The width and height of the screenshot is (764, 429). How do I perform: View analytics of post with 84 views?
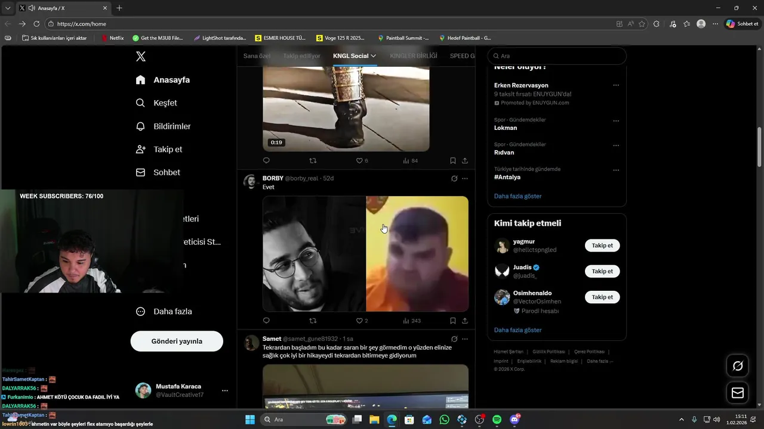[x=410, y=161]
